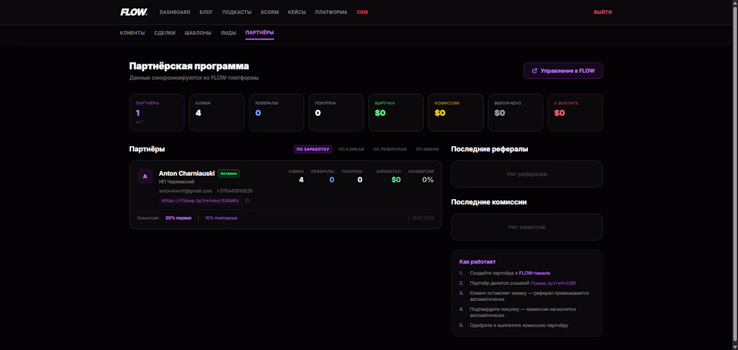Copy the partner referral link icon
738x350 pixels.
248,201
